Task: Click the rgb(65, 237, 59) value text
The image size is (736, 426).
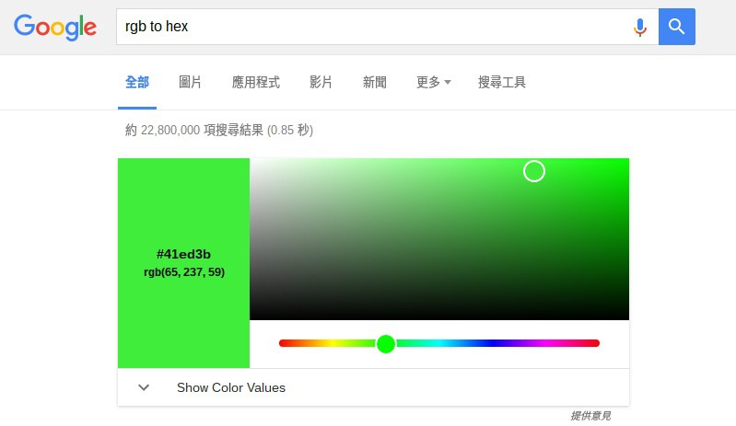Action: (x=184, y=272)
